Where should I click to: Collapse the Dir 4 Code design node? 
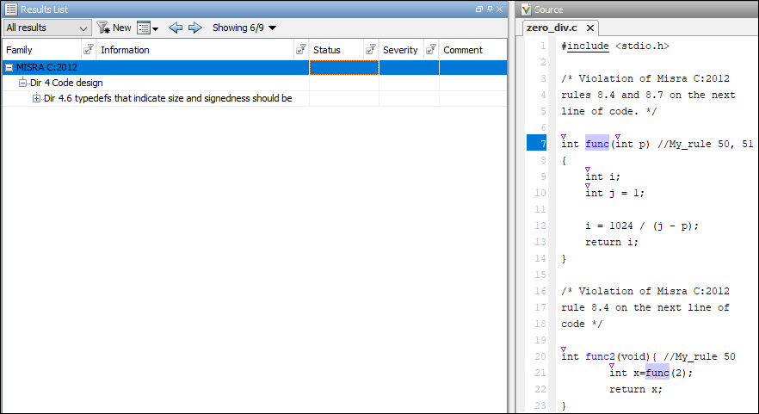pyautogui.click(x=23, y=83)
